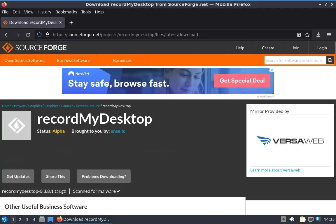Click the Create link

268,48
